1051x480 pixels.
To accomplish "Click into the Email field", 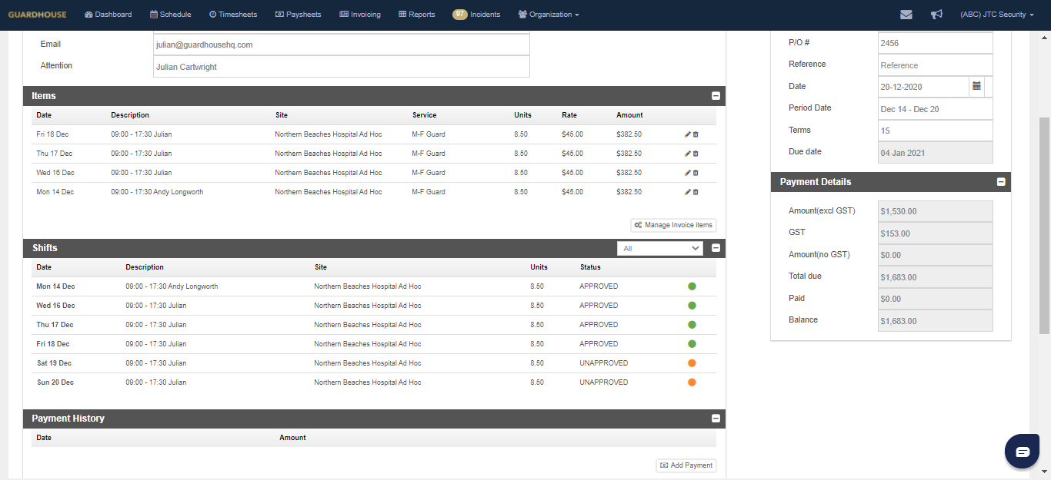I will pos(342,45).
